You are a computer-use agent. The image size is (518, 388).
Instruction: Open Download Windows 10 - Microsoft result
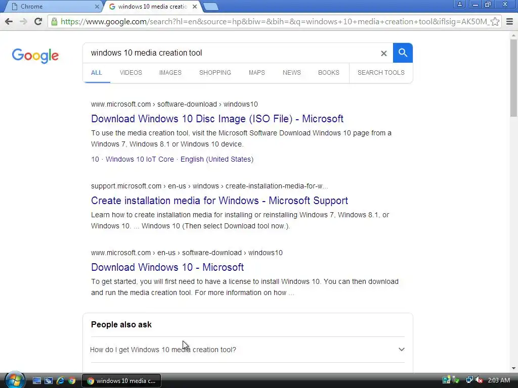pyautogui.click(x=167, y=267)
